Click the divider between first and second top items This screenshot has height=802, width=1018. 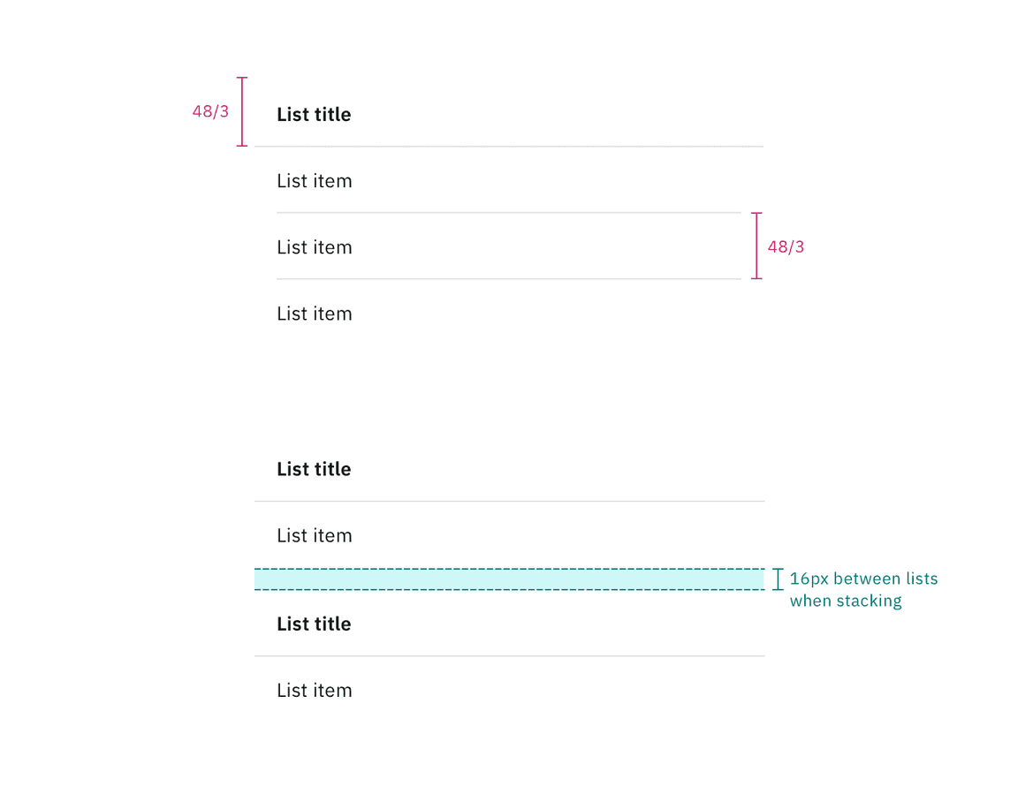(509, 213)
